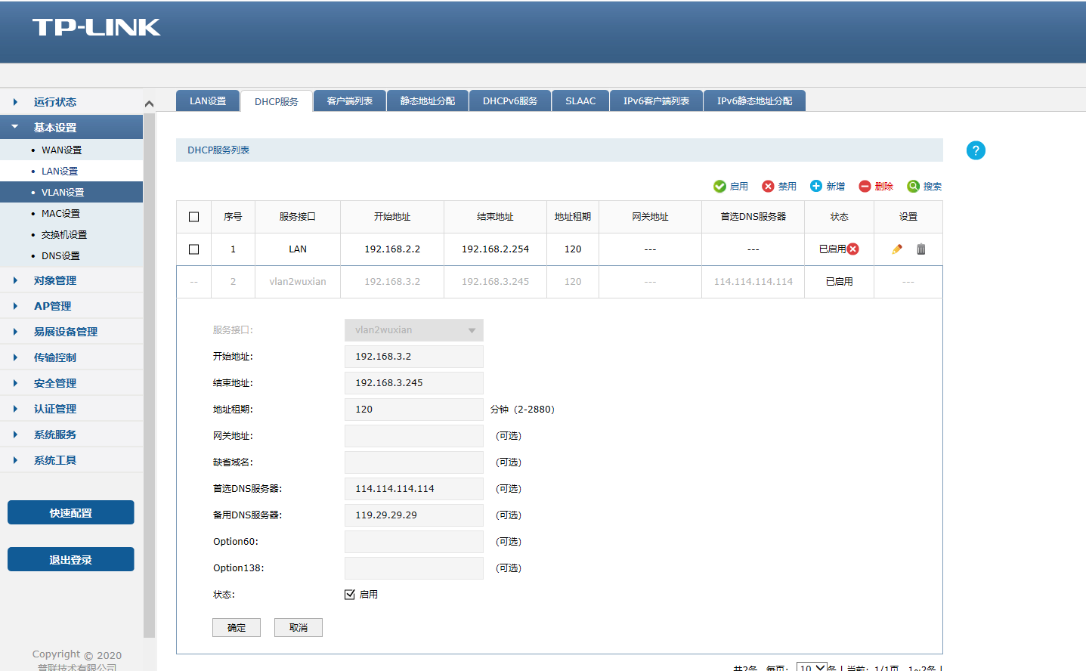The width and height of the screenshot is (1086, 671).
Task: Click the green 启用 enable icon
Action: (719, 187)
